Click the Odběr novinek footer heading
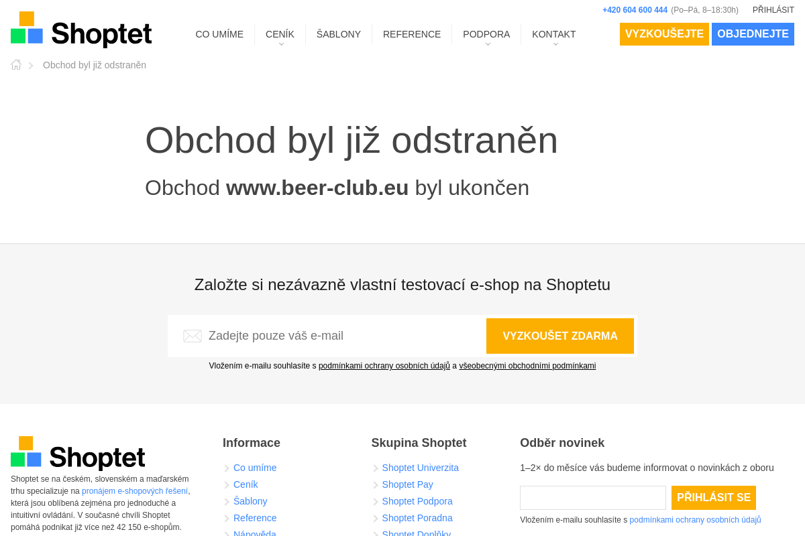Viewport: 805px width, 536px height. [x=562, y=443]
